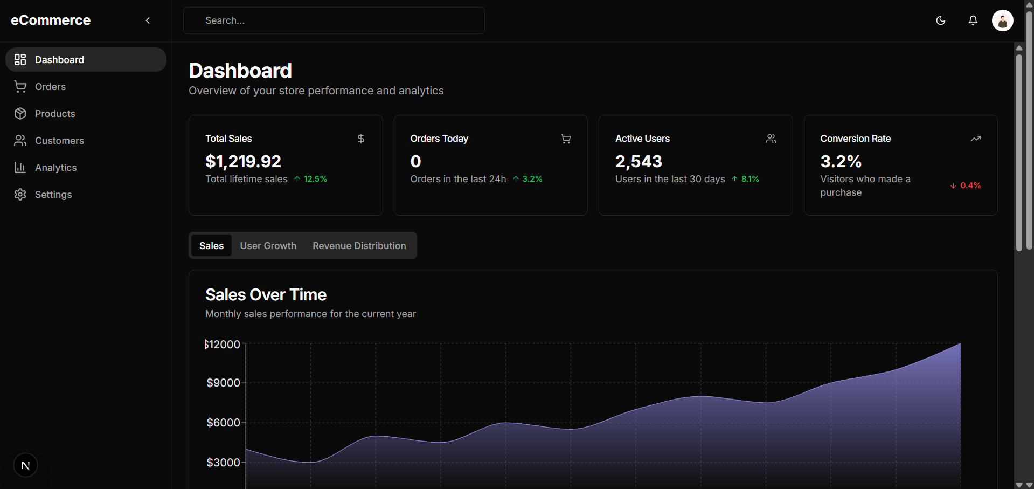Click the inner page scrollbar thumb

point(1019,152)
